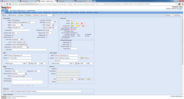This screenshot has height=99, width=184.
Task: Click the Notes count button showing 53
Action: tap(72, 21)
